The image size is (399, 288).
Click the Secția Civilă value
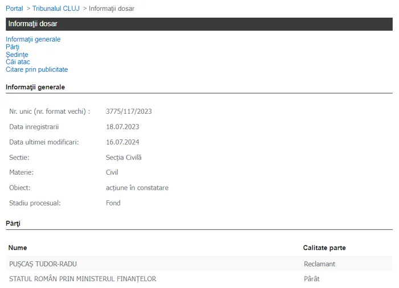click(124, 157)
